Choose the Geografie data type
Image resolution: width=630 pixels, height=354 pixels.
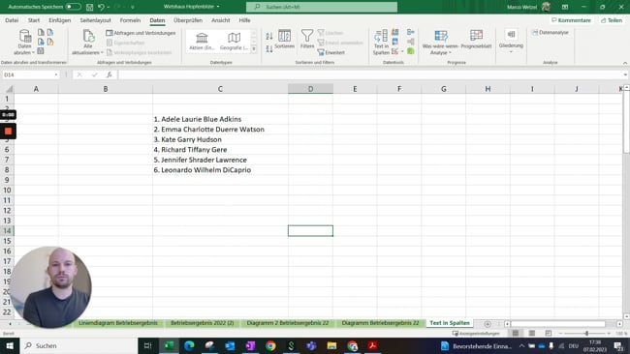click(234, 42)
